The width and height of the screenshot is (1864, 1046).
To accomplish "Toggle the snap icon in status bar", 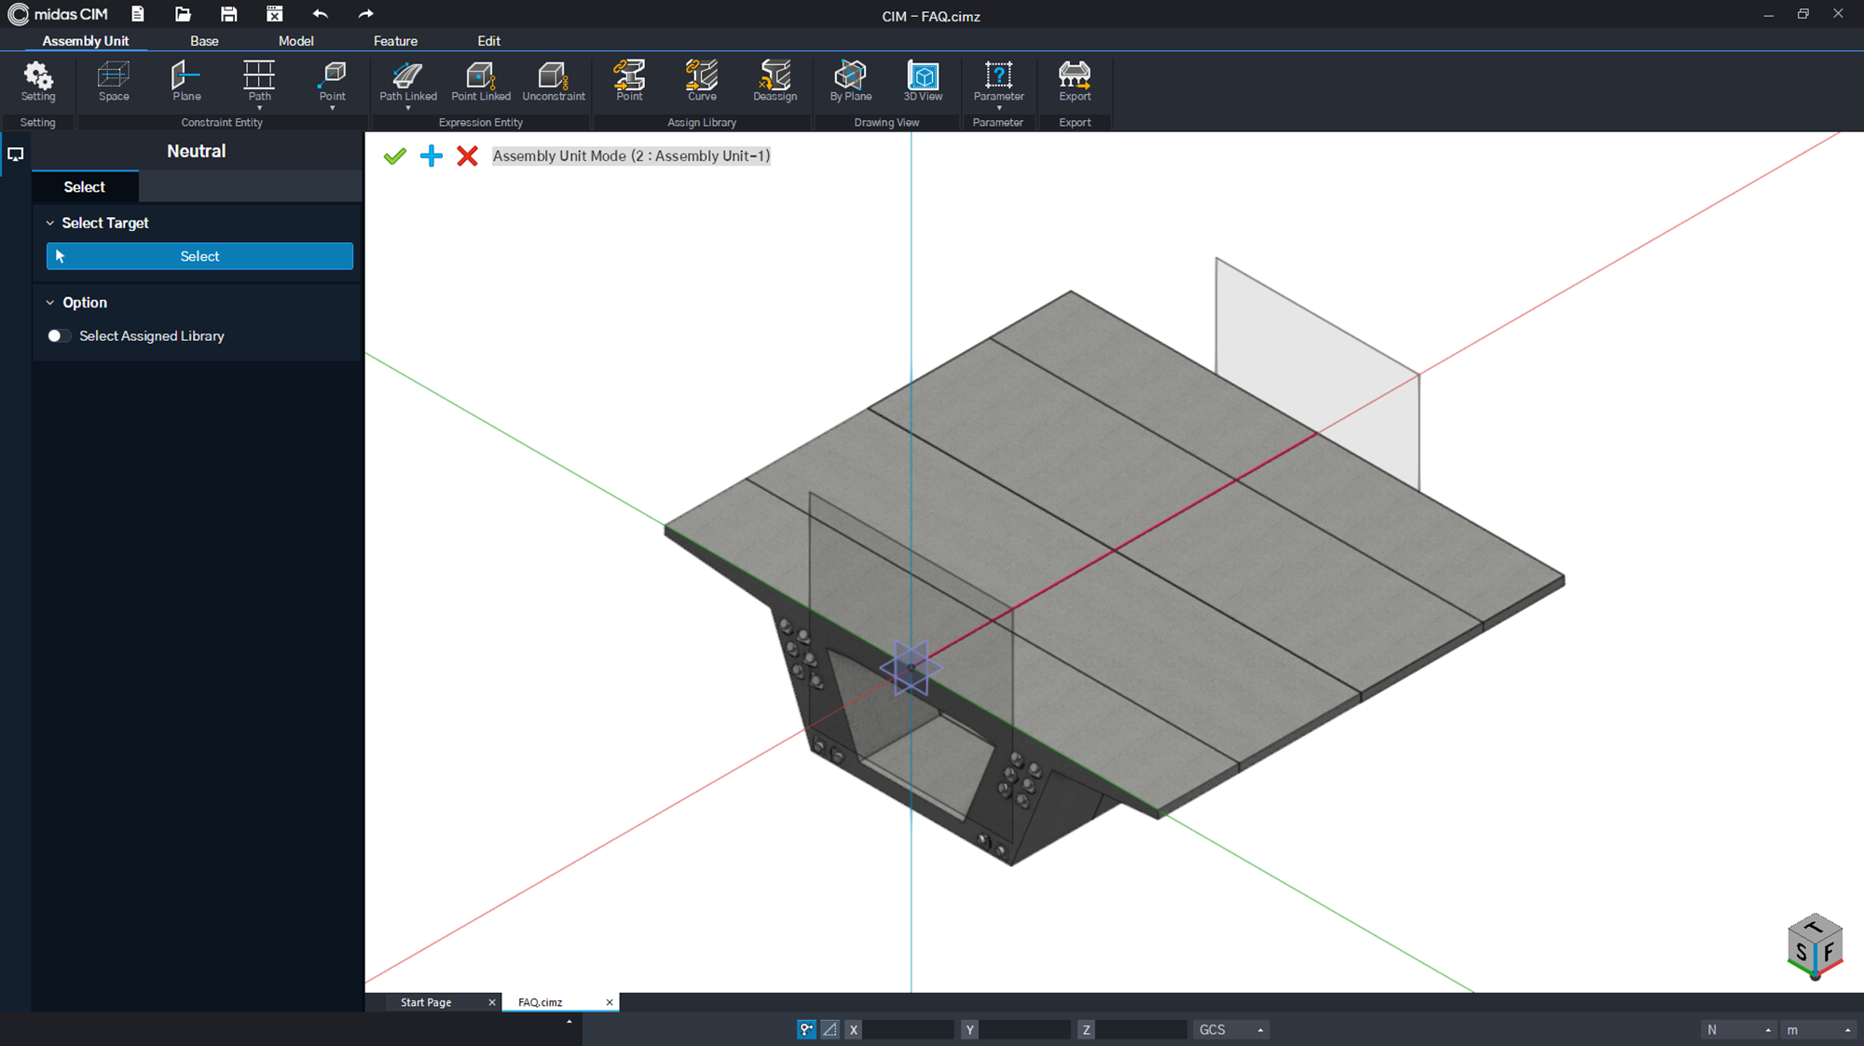I will tap(806, 1029).
